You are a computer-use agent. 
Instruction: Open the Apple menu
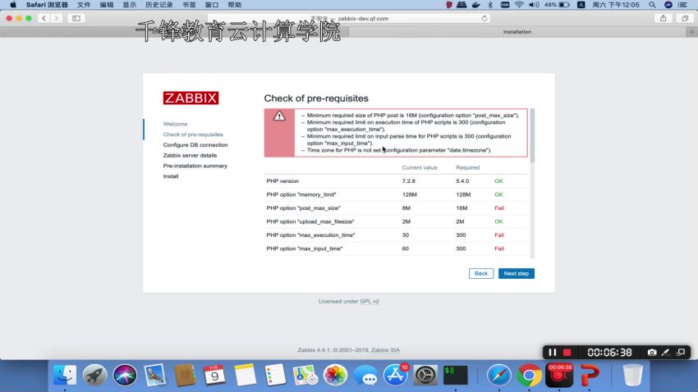[13, 5]
